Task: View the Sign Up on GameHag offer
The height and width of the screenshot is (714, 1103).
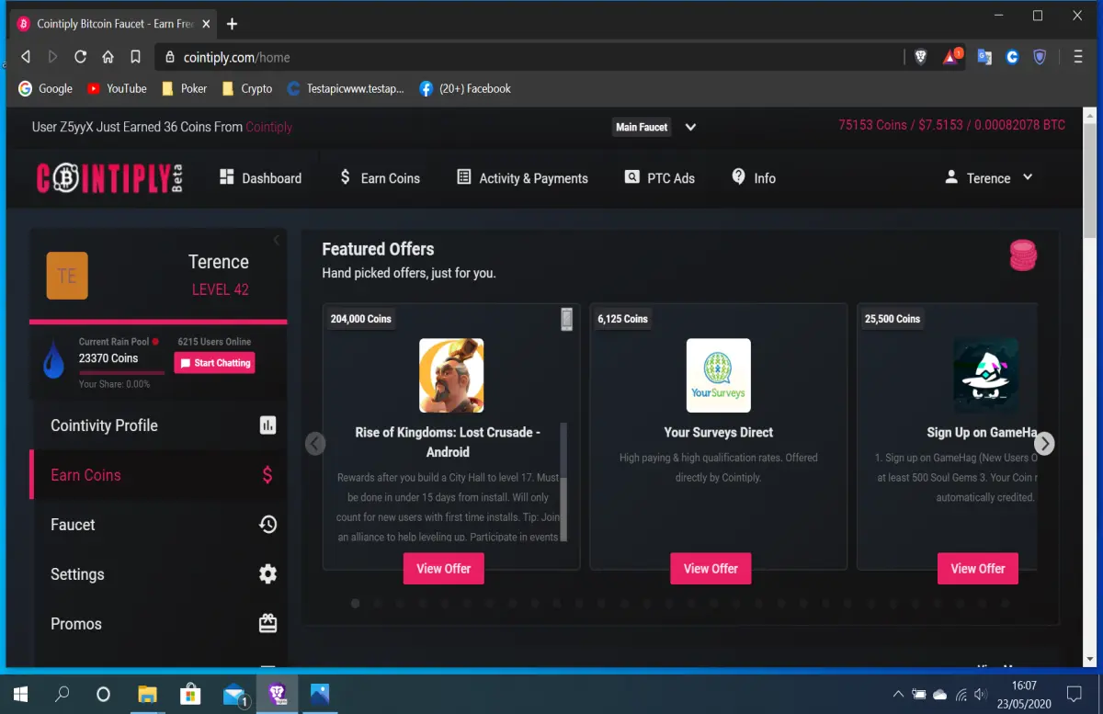Action: [x=978, y=569]
